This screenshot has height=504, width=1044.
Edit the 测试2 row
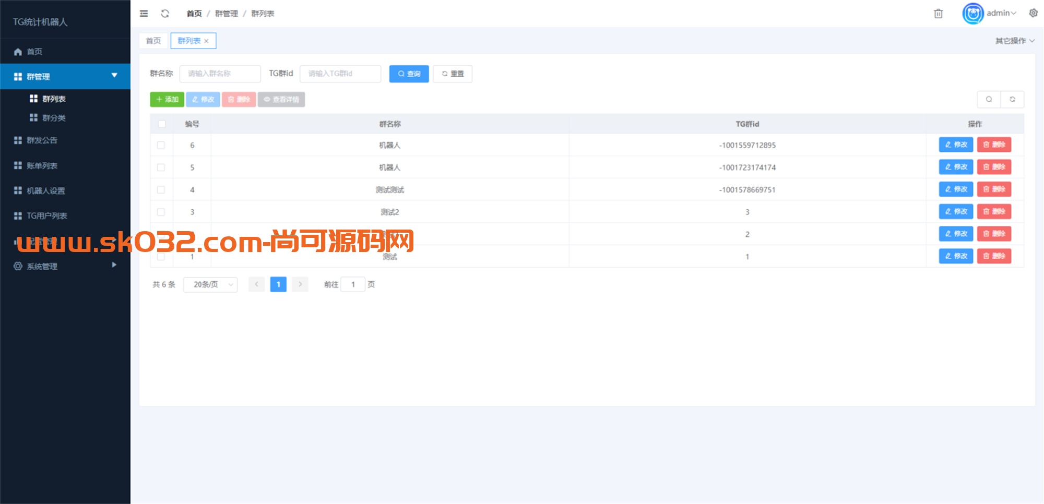[956, 211]
